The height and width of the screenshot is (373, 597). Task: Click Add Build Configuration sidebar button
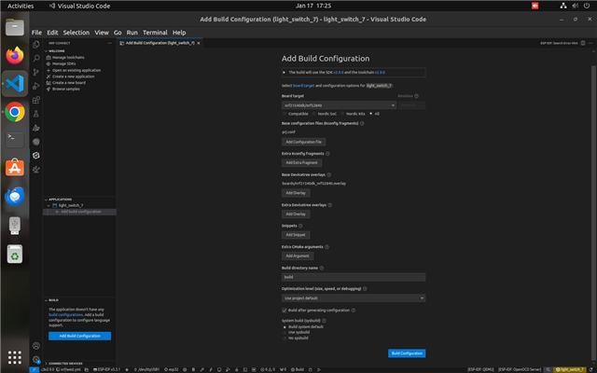tap(80, 336)
